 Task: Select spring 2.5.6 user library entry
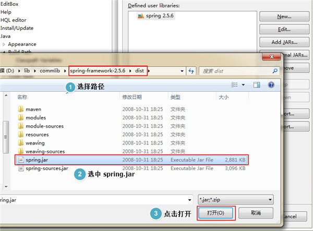[x=156, y=16]
